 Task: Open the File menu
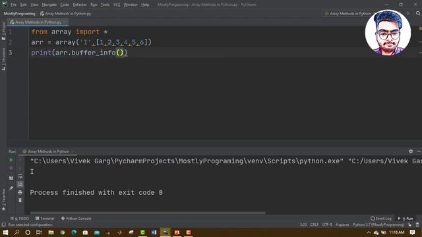click(13, 5)
